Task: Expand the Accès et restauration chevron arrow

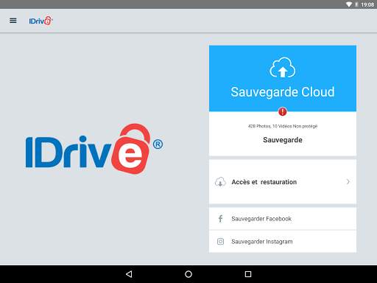Action: 348,182
